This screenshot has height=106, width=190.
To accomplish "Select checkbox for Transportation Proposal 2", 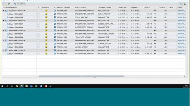I will click(x=38, y=21).
